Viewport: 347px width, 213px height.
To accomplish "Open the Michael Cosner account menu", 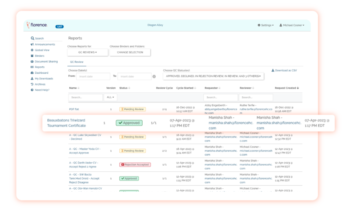I will [x=291, y=25].
